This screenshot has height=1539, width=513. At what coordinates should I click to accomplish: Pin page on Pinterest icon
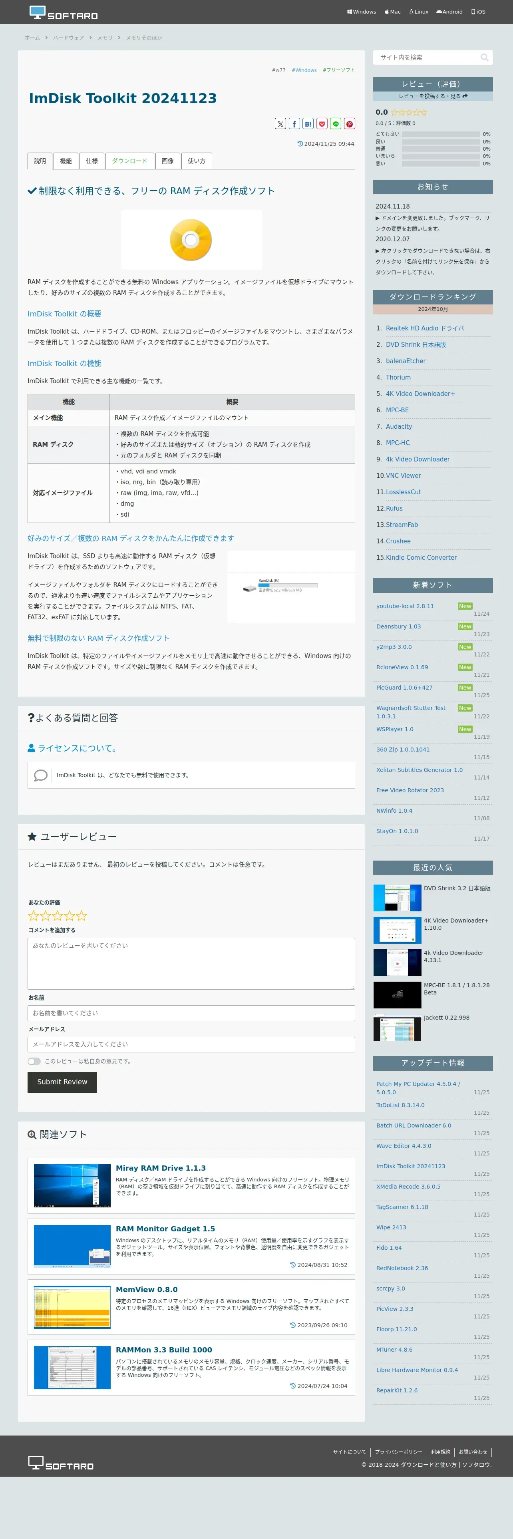350,124
